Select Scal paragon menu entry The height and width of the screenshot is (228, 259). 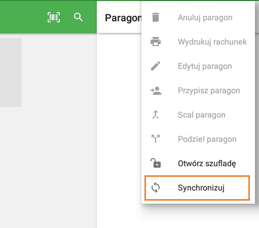click(198, 115)
